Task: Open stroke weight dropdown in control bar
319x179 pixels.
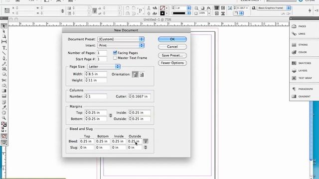Action: tap(189, 8)
